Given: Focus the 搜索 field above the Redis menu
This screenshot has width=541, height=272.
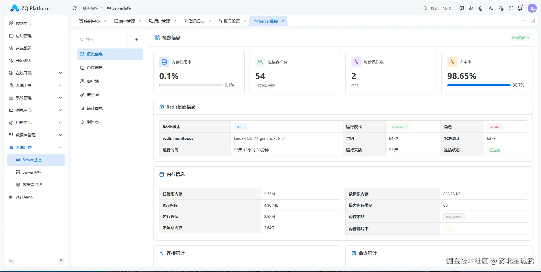Looking at the screenshot, I should [x=102, y=39].
